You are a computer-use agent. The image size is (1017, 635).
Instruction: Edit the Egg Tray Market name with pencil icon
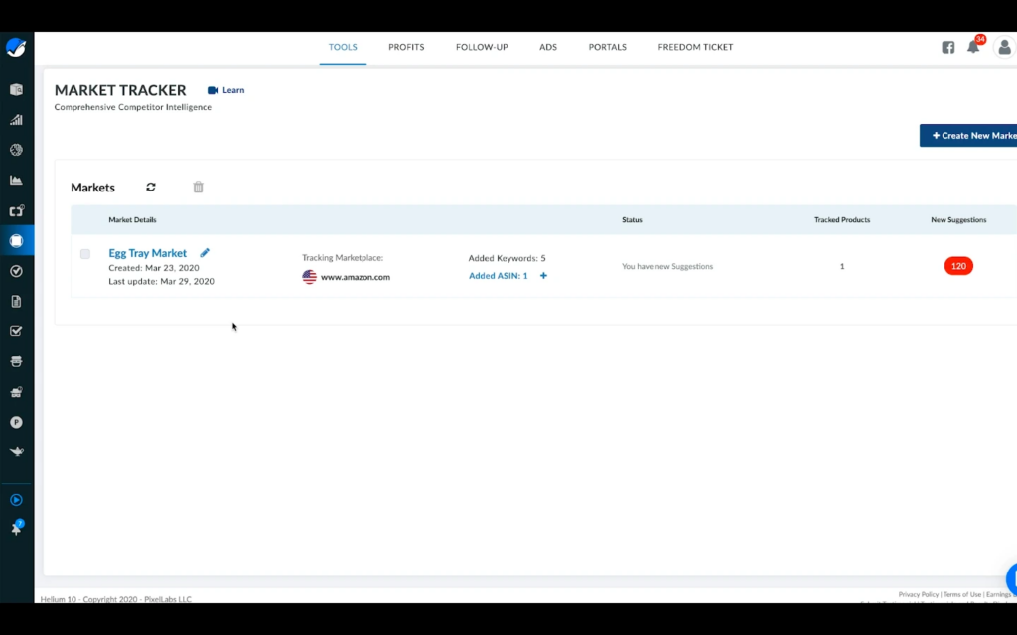(204, 252)
